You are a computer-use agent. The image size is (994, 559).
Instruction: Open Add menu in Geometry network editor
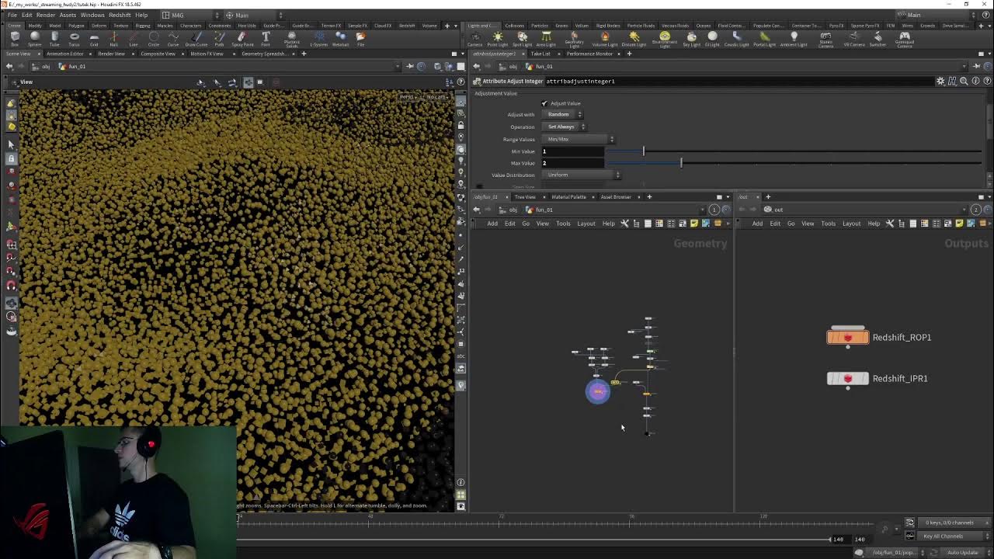coord(492,224)
